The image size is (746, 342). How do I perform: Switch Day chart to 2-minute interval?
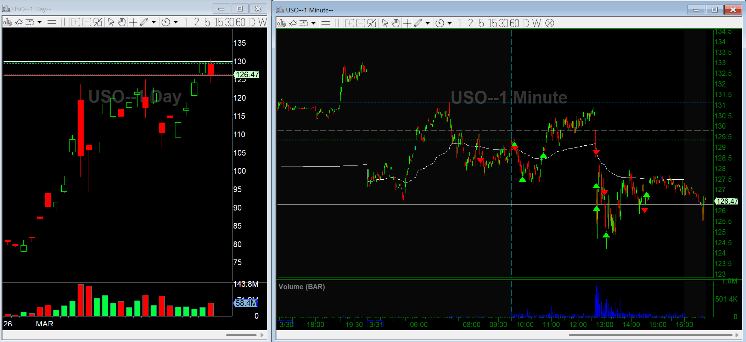197,22
